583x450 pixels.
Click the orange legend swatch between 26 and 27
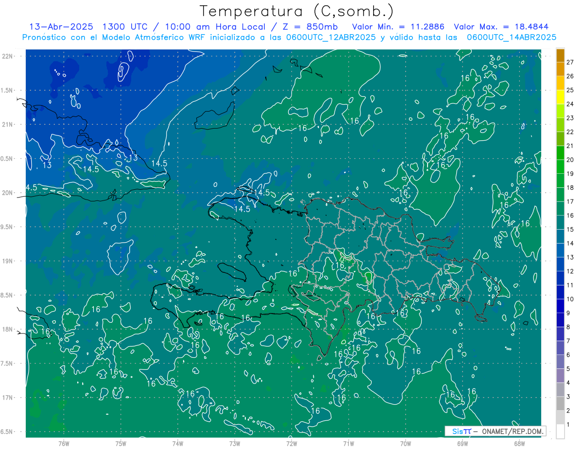(560, 69)
